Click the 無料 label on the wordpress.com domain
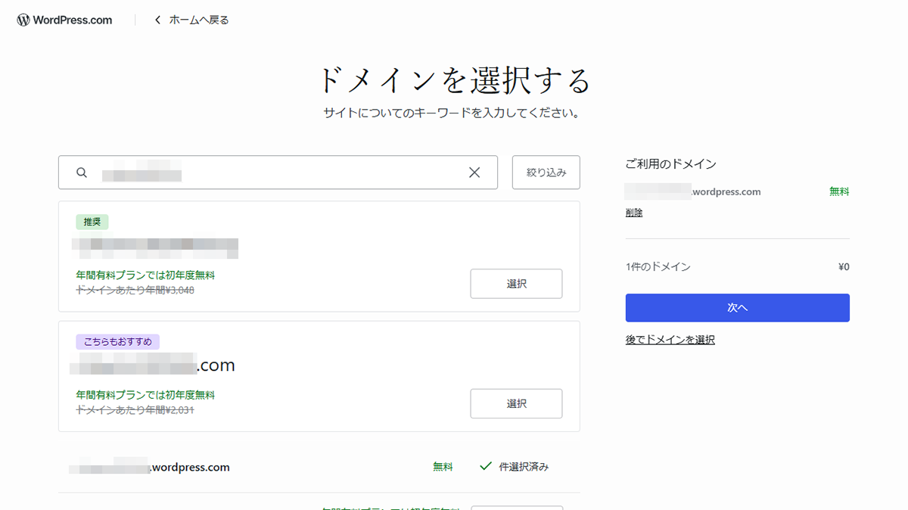 [443, 466]
